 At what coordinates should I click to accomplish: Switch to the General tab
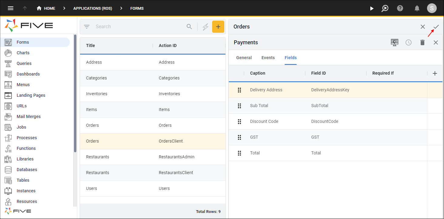[x=244, y=58]
